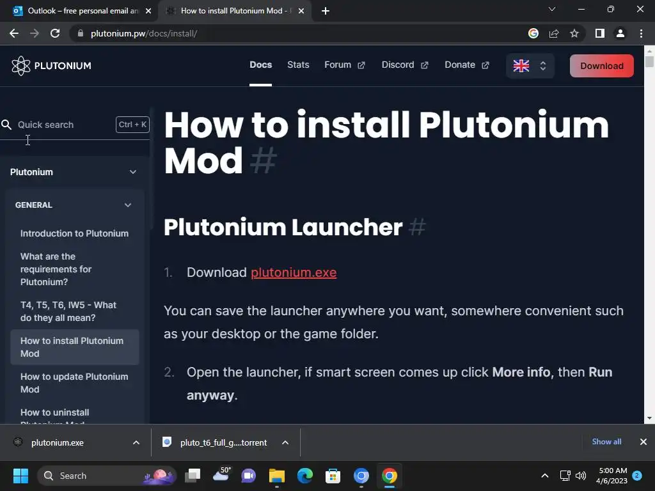Viewport: 655px width, 491px height.
Task: Click the scrollbar down arrow
Action: coord(649,418)
